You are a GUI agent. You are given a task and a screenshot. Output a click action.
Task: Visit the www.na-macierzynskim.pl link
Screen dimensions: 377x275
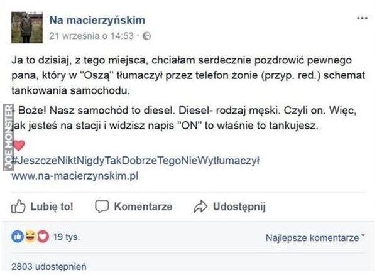[75, 176]
